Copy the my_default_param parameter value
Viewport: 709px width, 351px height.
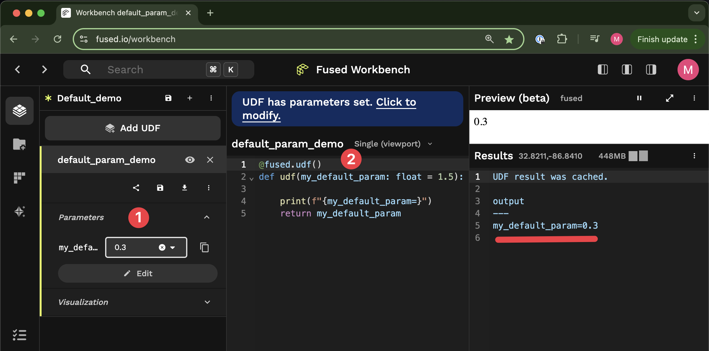click(204, 248)
